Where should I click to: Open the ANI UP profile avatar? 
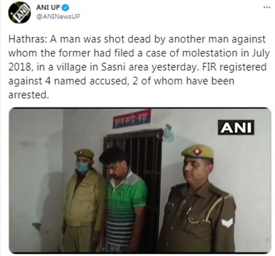[x=20, y=12]
